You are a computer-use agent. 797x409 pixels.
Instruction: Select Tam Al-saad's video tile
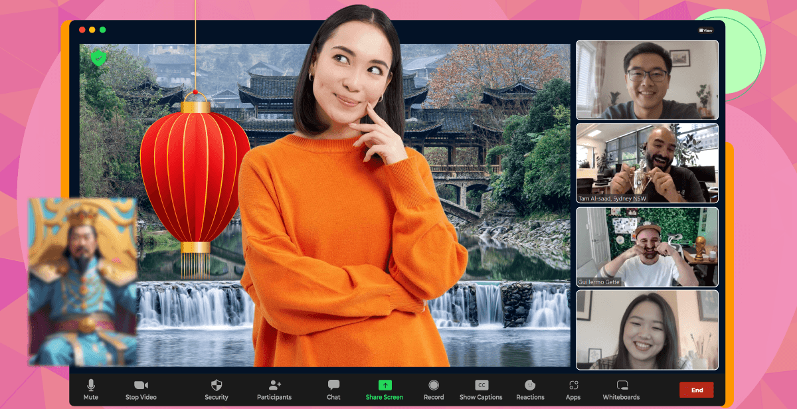point(647,163)
